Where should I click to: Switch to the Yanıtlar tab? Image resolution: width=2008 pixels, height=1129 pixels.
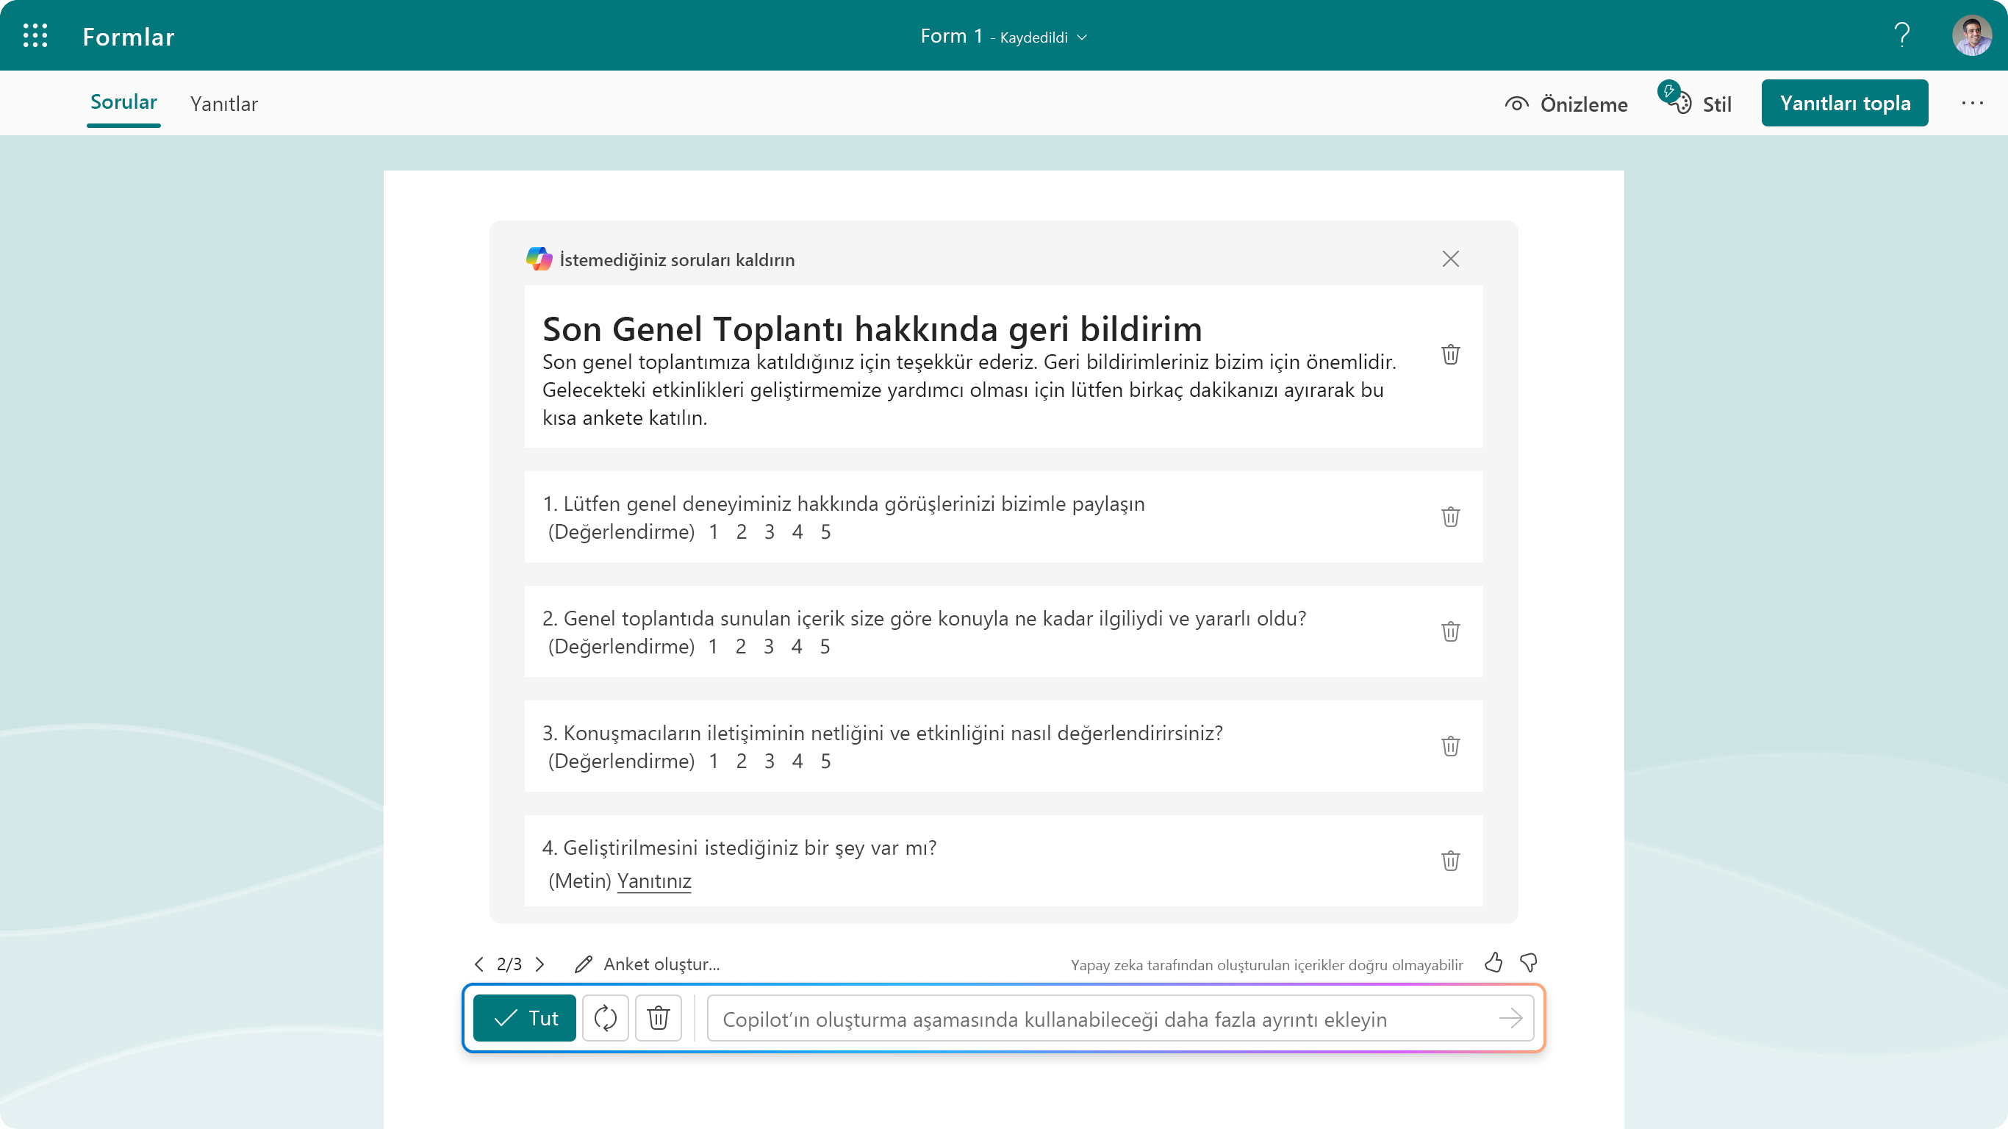(223, 104)
